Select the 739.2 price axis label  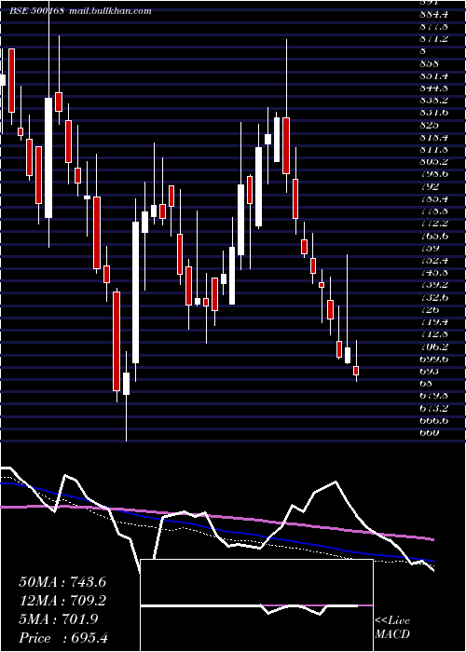[x=433, y=285]
